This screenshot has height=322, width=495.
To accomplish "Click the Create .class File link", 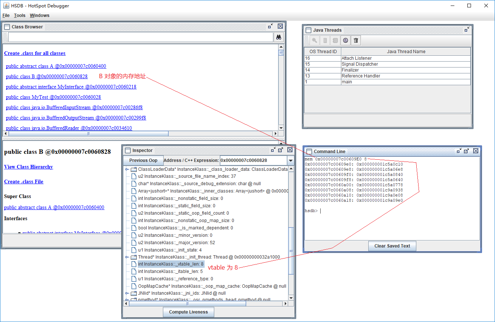I will (x=24, y=182).
